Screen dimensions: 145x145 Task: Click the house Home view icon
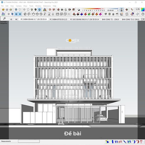(x=113, y=14)
